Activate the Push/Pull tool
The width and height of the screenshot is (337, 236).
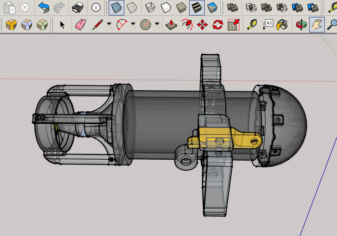pos(171,24)
